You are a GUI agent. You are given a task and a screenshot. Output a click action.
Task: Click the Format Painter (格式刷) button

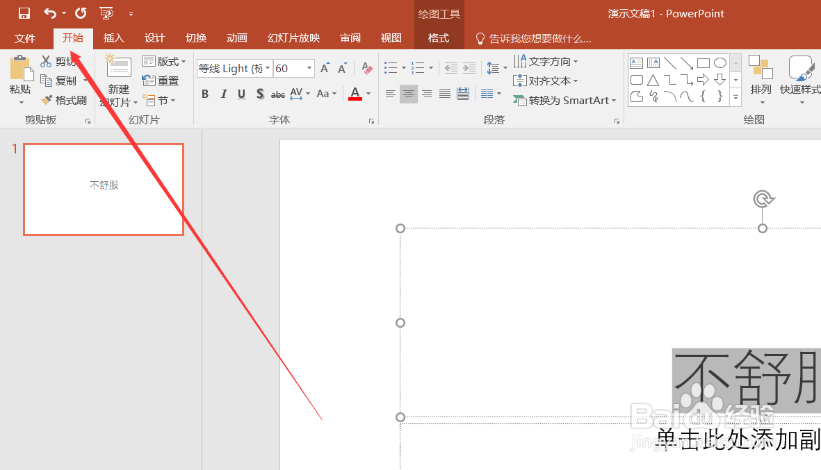click(x=64, y=100)
